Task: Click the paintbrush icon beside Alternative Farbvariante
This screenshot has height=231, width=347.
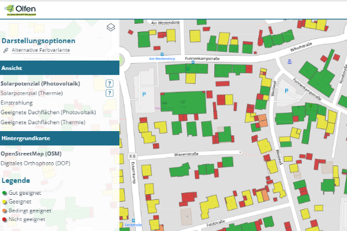Action: pos(6,51)
